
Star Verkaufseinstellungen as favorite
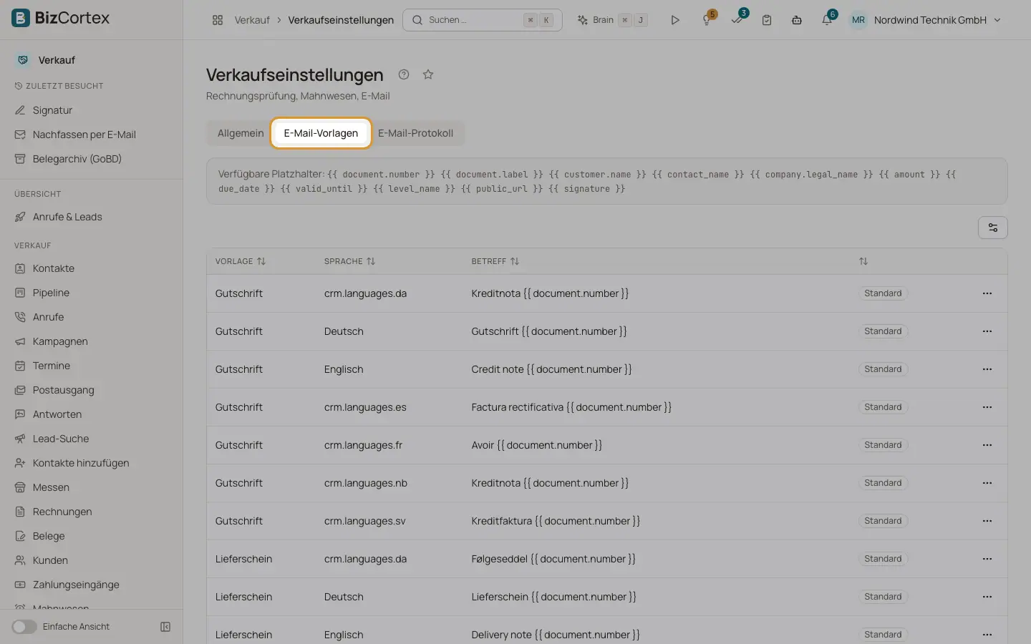point(428,74)
